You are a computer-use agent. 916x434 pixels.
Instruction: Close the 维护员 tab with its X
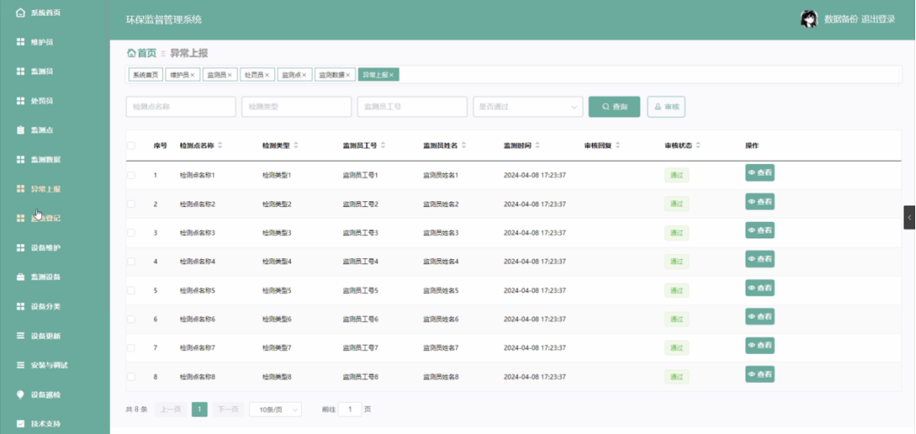tap(192, 74)
